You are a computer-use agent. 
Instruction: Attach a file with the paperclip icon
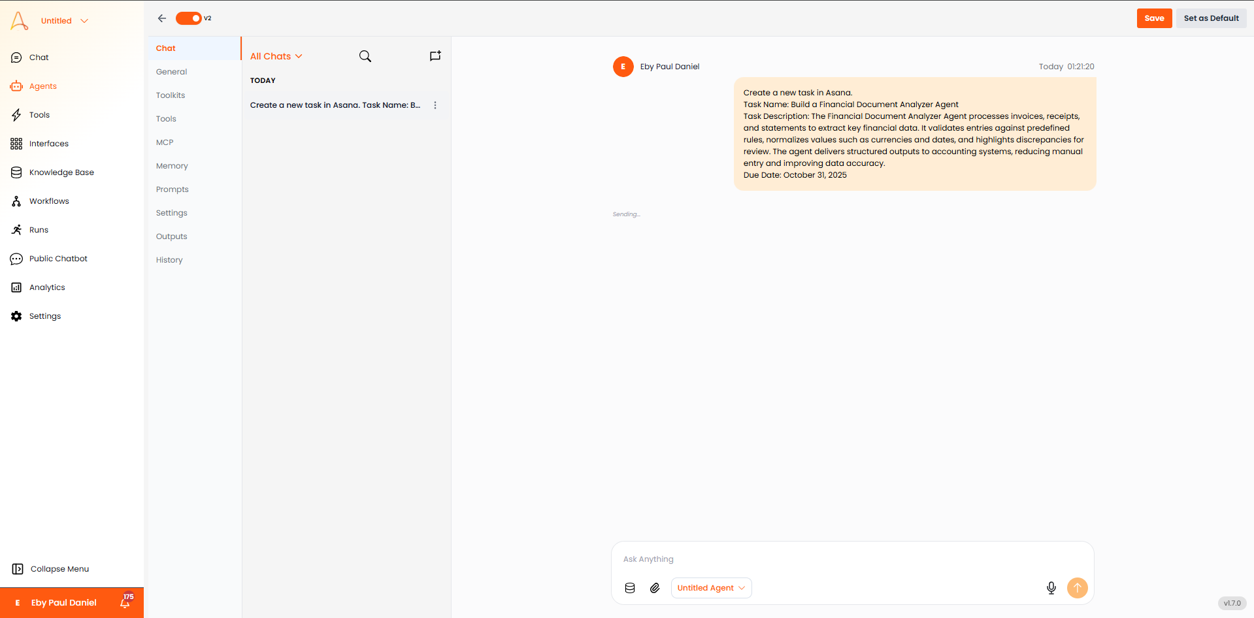coord(655,588)
